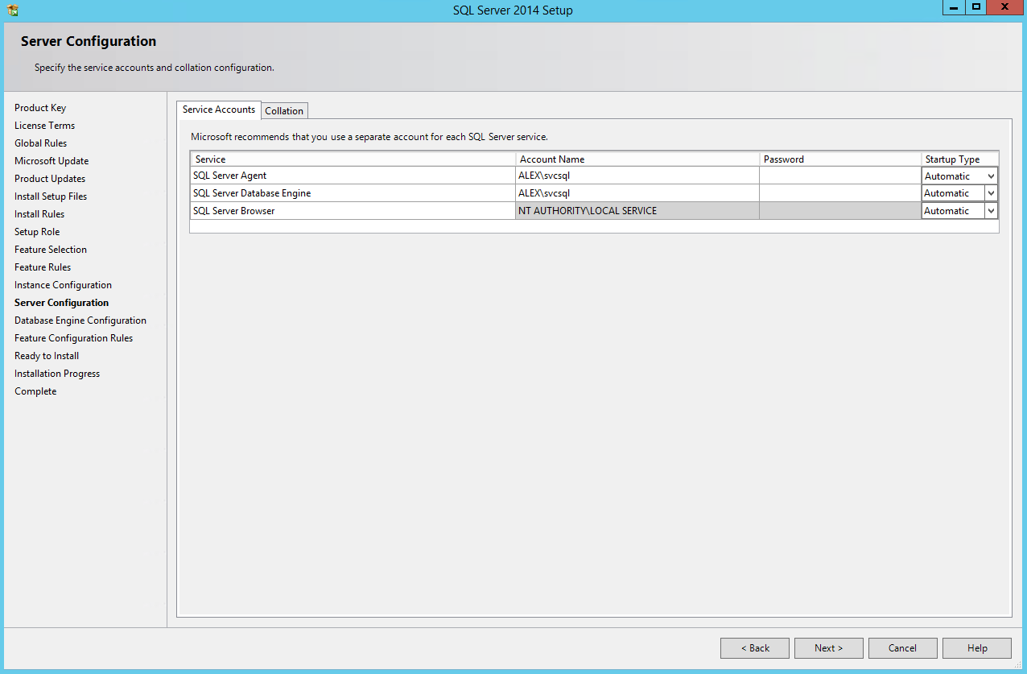
Task: Select License Terms in the sidebar
Action: 44,125
